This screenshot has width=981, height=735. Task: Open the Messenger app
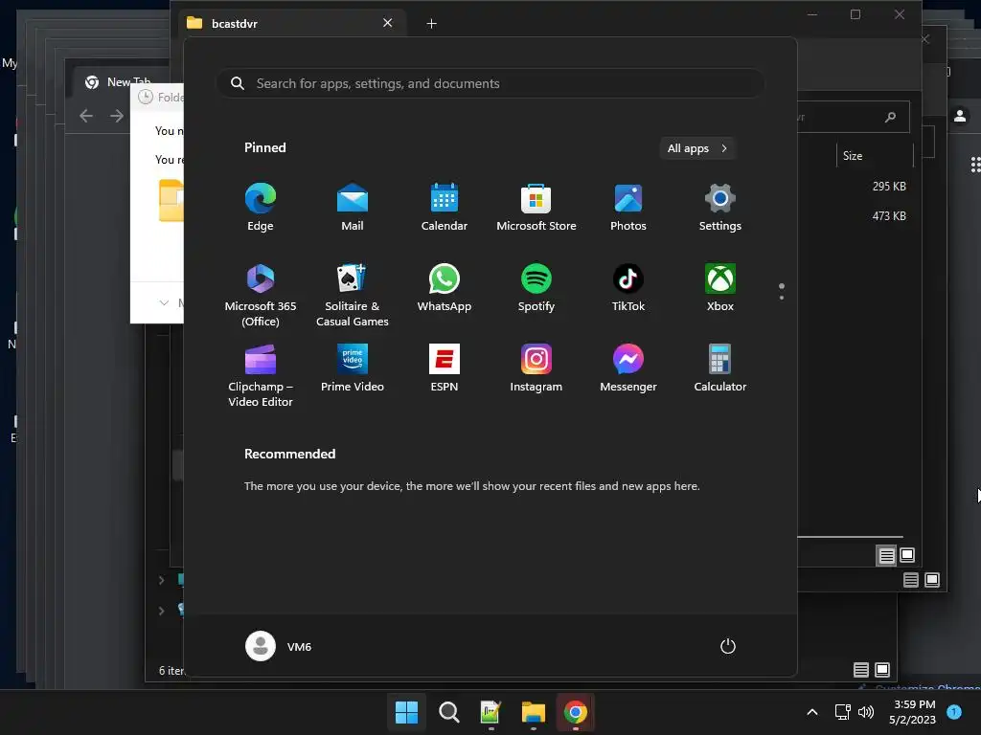point(628,368)
